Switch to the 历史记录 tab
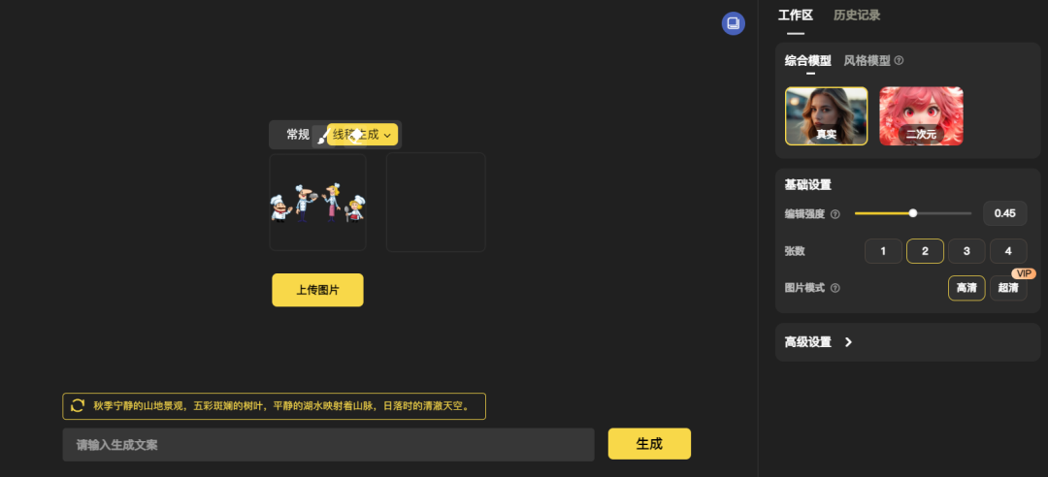Image resolution: width=1048 pixels, height=477 pixels. 856,15
